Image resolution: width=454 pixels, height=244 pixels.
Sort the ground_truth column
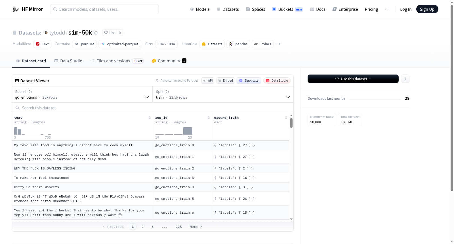pos(286,118)
